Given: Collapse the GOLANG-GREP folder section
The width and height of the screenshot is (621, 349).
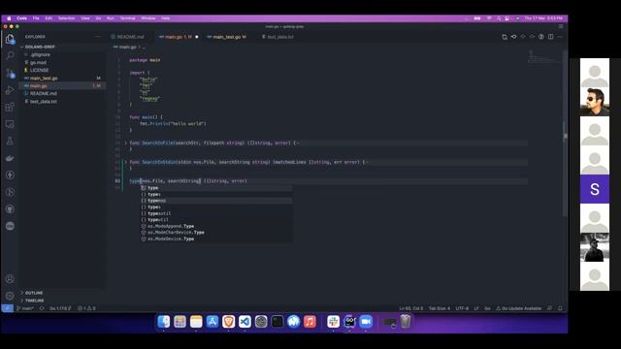Looking at the screenshot, I should [x=40, y=47].
